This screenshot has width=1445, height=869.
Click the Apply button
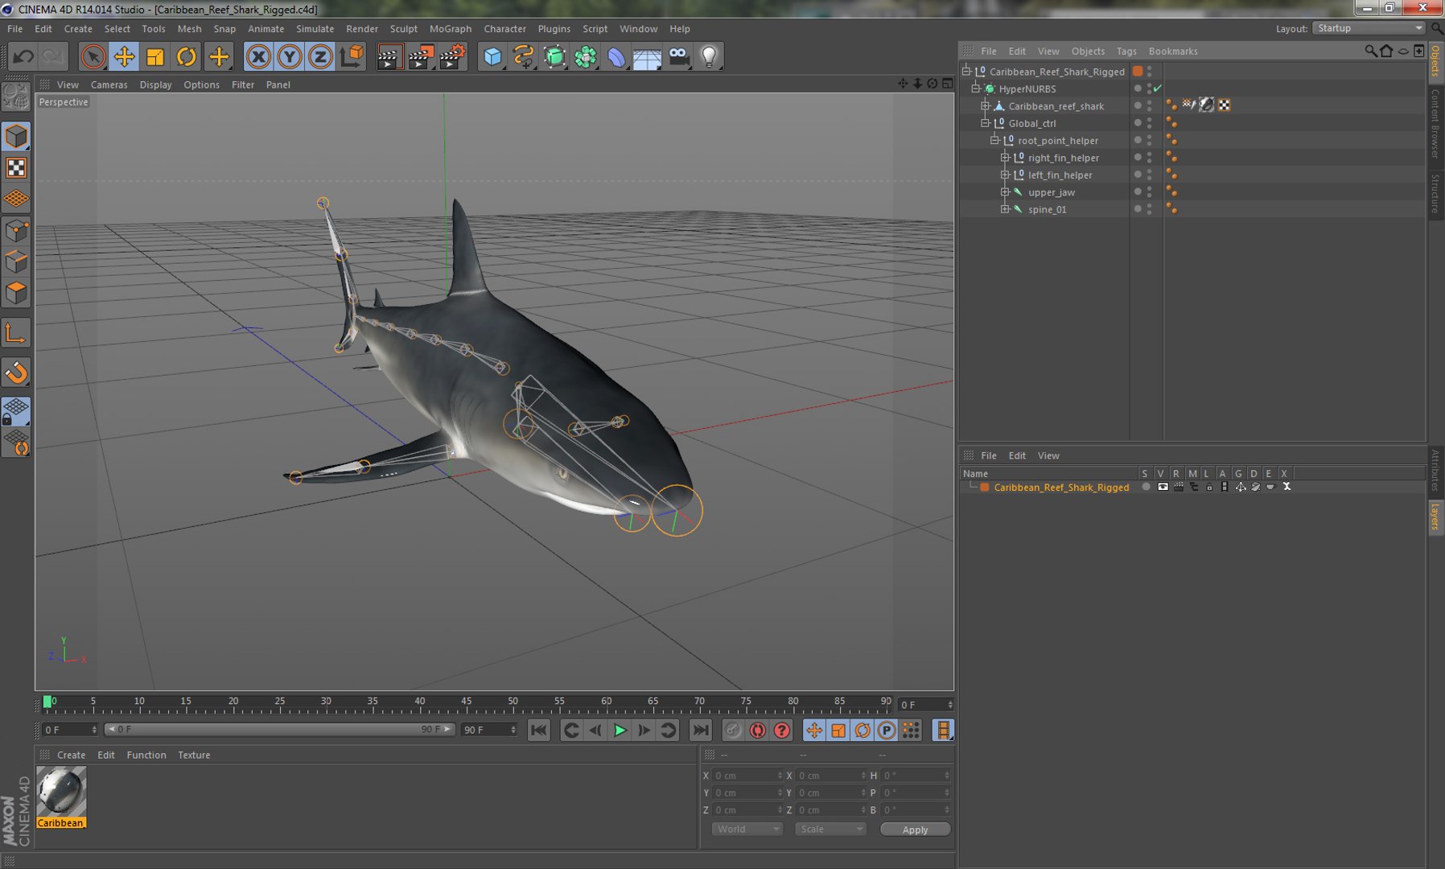point(915,830)
